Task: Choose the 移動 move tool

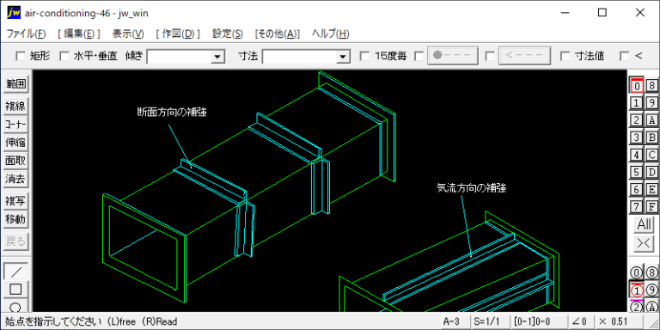Action: pyautogui.click(x=15, y=219)
